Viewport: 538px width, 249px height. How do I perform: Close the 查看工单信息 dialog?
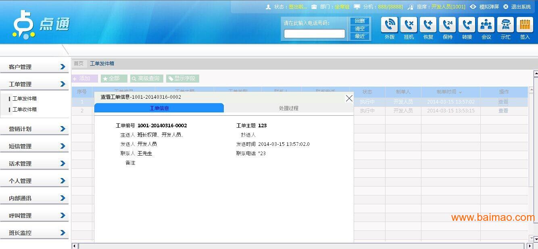click(x=349, y=98)
